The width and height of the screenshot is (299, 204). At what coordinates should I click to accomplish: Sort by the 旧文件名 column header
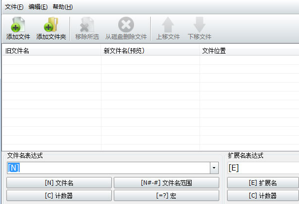pyautogui.click(x=52, y=51)
